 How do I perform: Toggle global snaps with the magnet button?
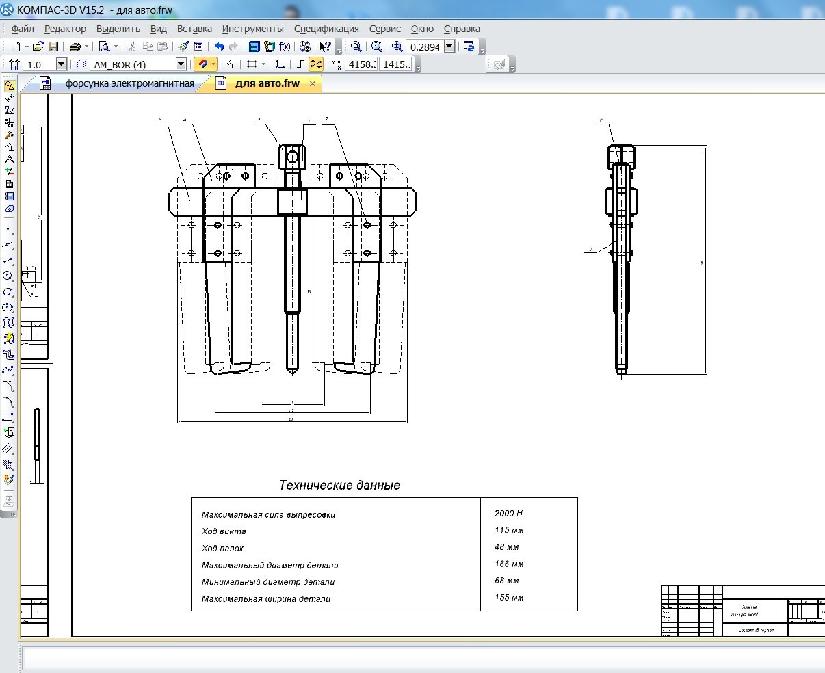(x=202, y=64)
